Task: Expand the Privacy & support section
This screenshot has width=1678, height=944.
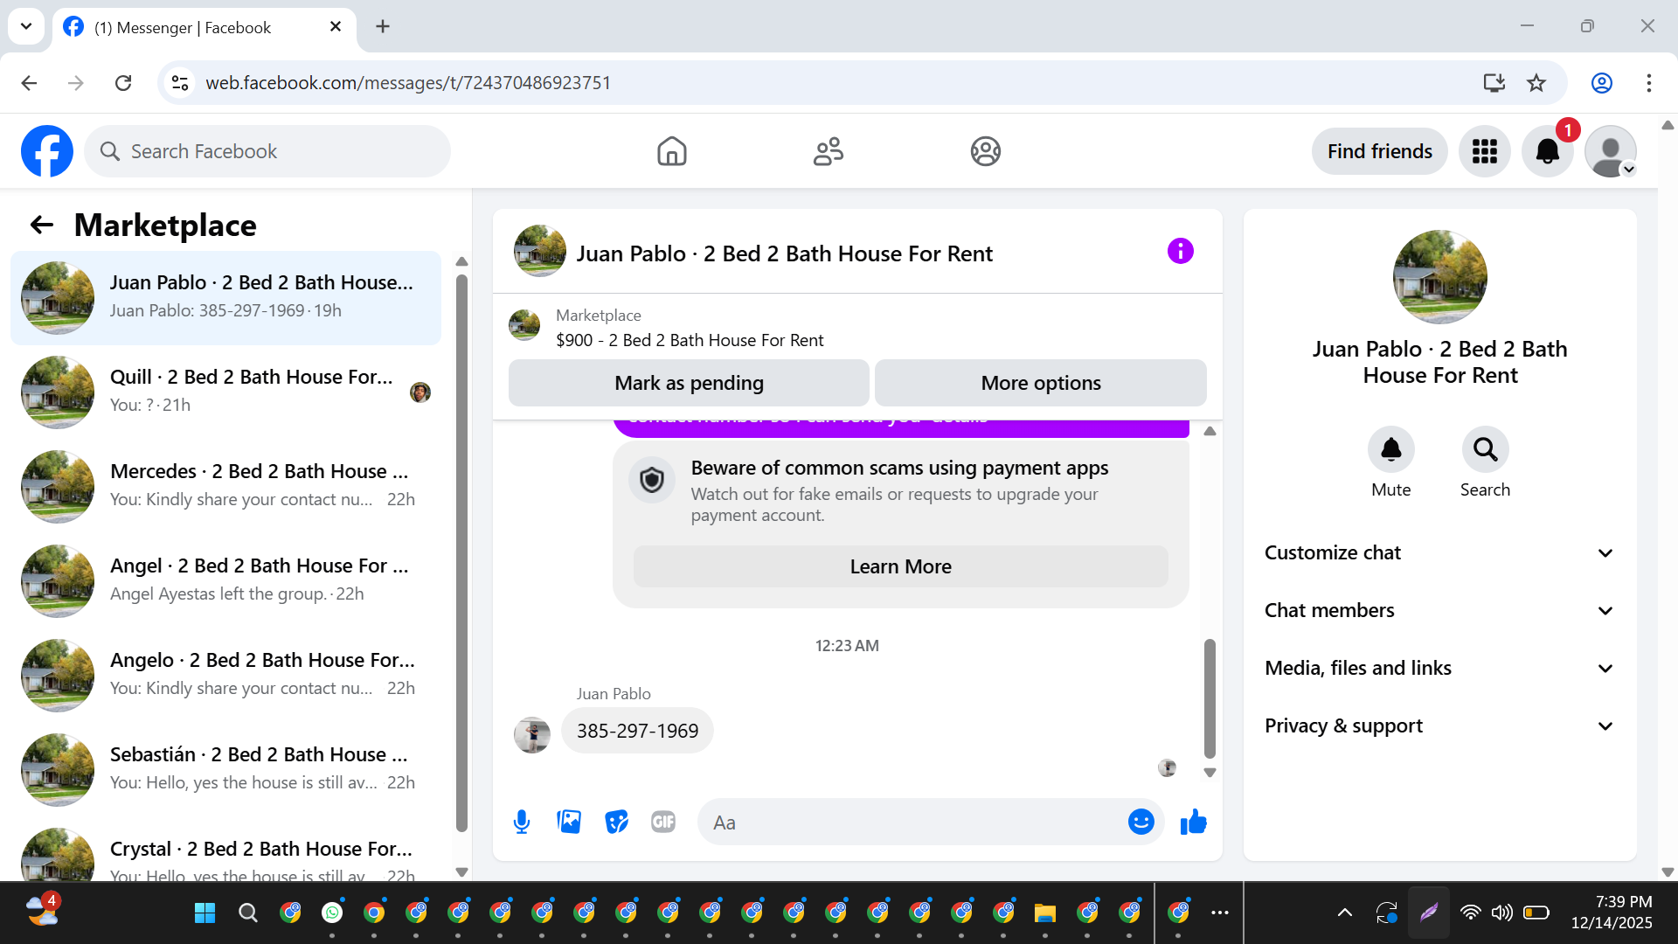Action: click(1439, 725)
